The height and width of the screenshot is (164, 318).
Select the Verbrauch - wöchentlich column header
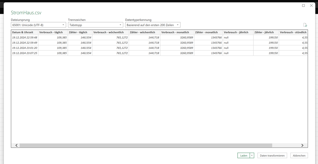pyautogui.click(x=110, y=32)
